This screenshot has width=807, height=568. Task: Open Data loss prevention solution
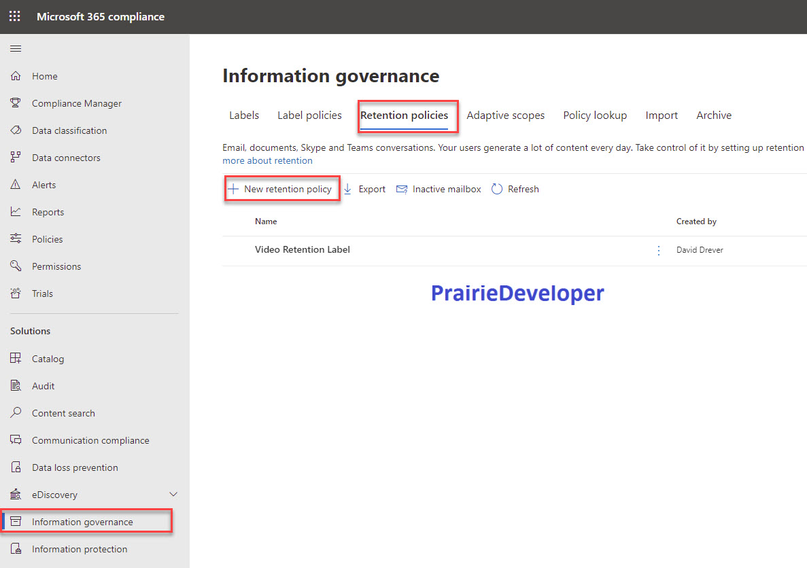pyautogui.click(x=75, y=467)
